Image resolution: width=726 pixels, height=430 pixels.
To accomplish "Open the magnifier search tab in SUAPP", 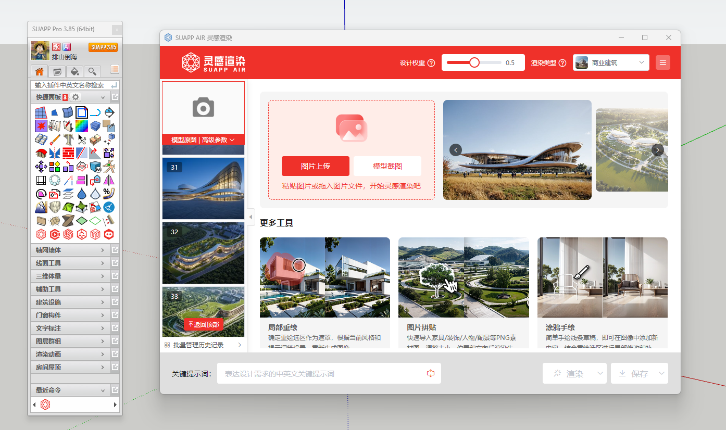I will coord(92,71).
